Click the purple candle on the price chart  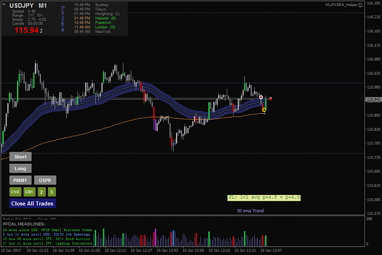click(x=155, y=125)
